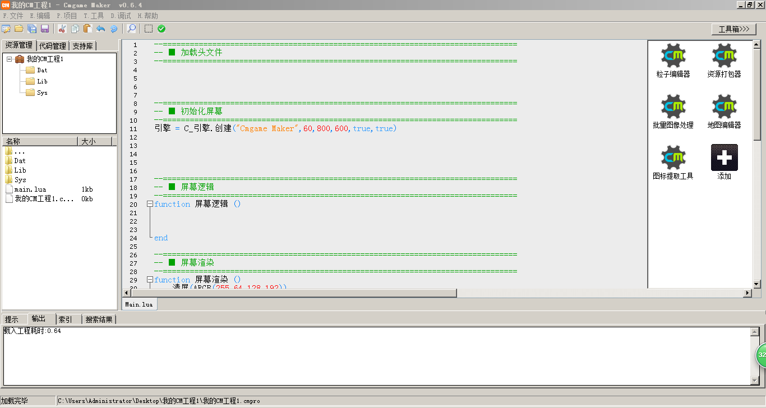The height and width of the screenshot is (408, 766).
Task: Switch to the 支持库 tab
Action: pos(83,46)
